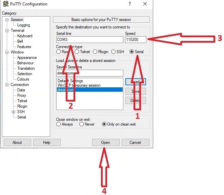Click Open to start the session
This screenshot has width=224, height=195.
click(106, 142)
